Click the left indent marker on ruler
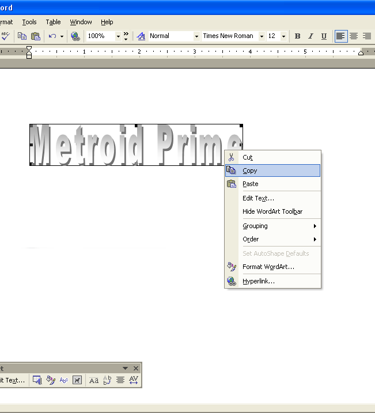 [29, 55]
